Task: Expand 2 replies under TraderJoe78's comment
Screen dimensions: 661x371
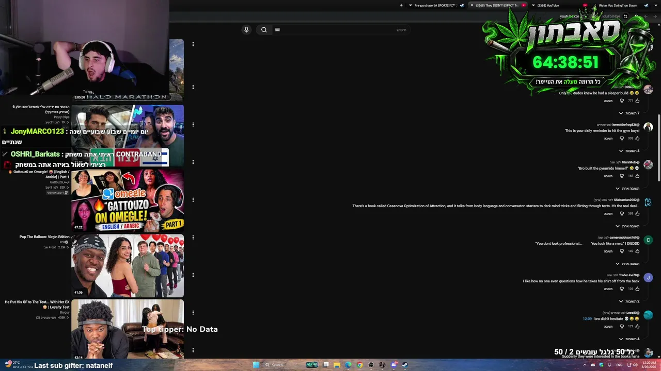Action: tap(629, 301)
